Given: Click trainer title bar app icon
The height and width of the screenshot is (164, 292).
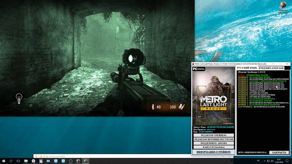Looking at the screenshot, I should tap(193, 64).
